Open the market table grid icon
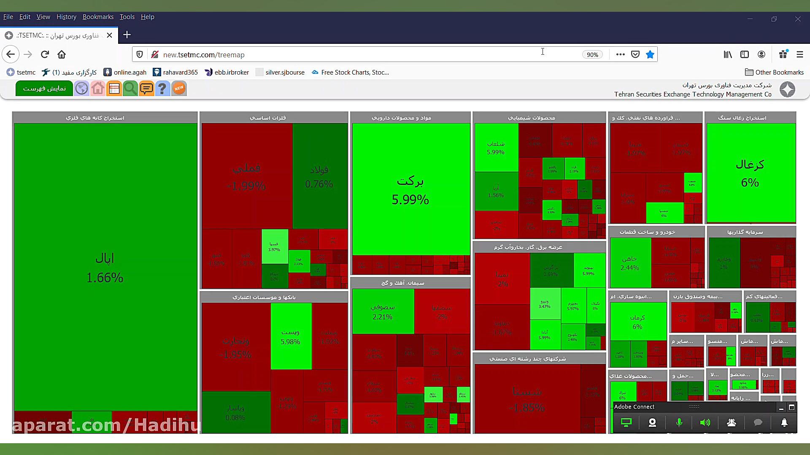810x455 pixels. [114, 88]
